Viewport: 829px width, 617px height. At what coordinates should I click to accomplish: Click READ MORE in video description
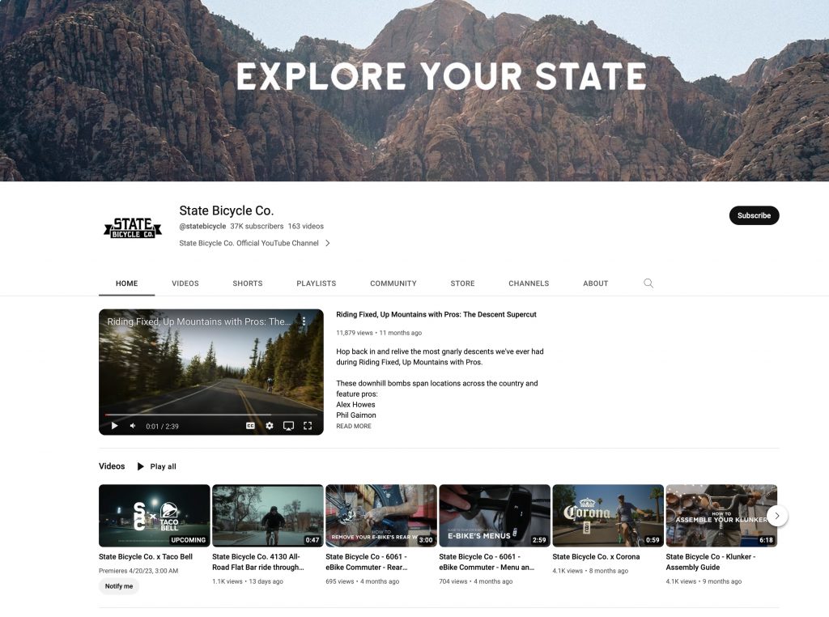pyautogui.click(x=354, y=426)
